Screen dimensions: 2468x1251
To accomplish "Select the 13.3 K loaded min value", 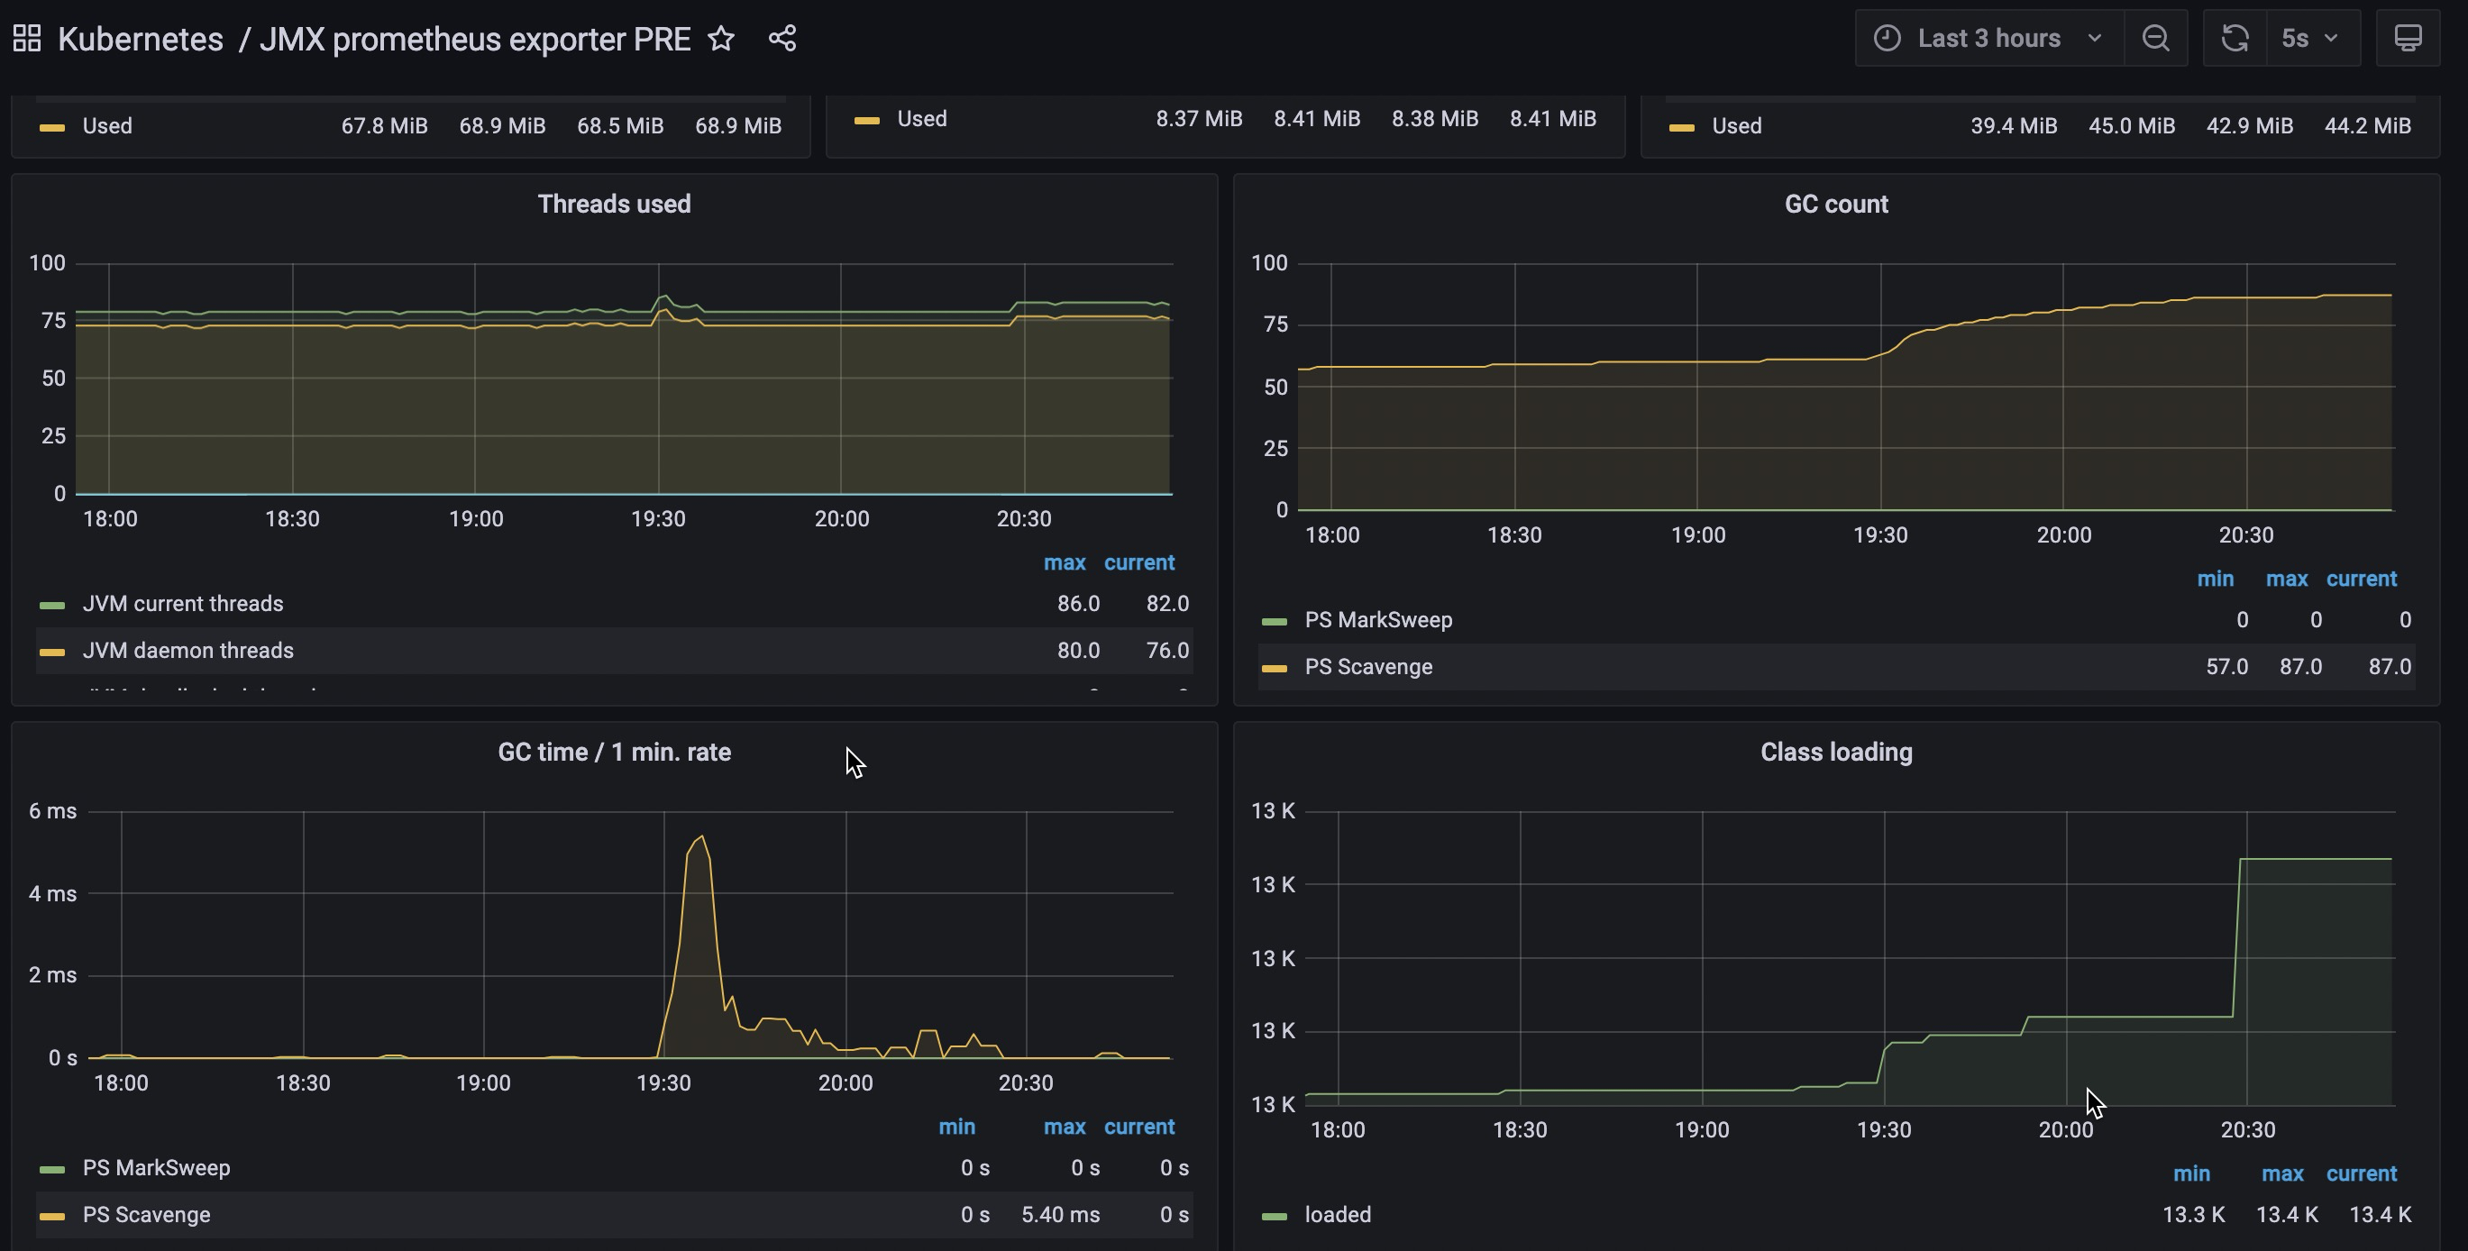I will coord(2193,1215).
